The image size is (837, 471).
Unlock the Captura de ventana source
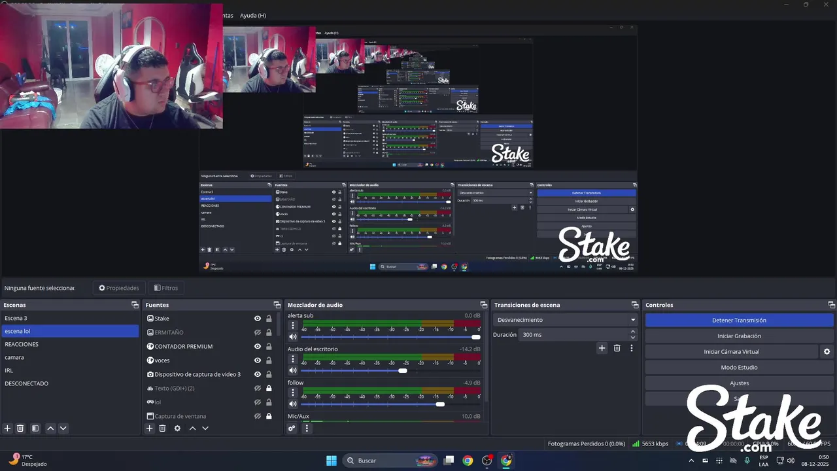(x=269, y=416)
